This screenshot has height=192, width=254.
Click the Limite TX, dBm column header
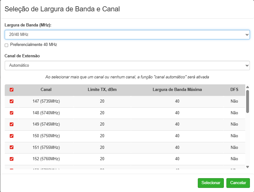click(102, 90)
